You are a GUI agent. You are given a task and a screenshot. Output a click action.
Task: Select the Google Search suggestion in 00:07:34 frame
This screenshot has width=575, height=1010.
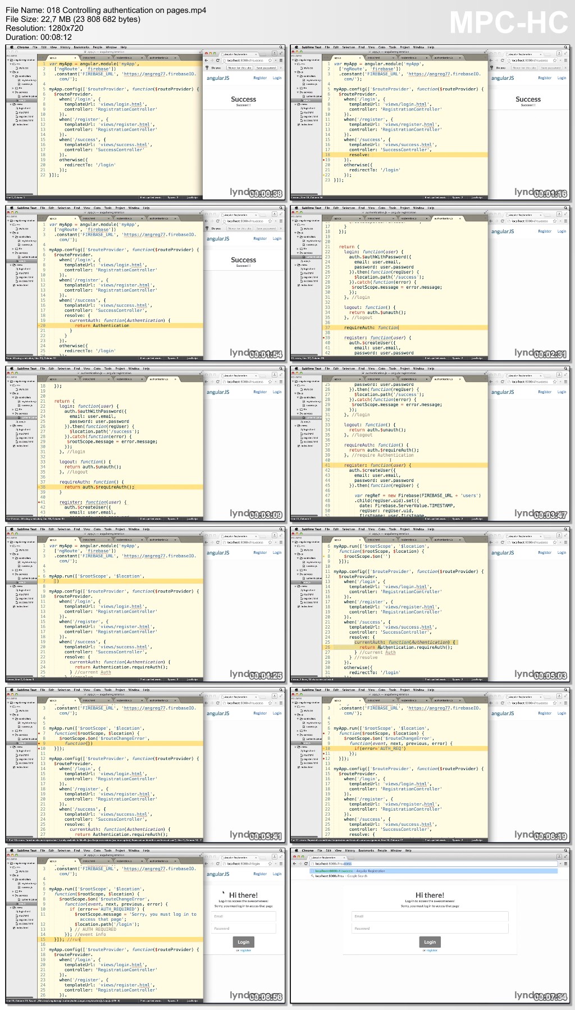(x=433, y=876)
